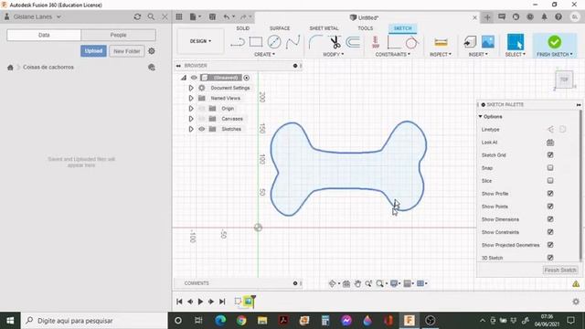Image resolution: width=585 pixels, height=329 pixels.
Task: Click the Save icon in toolbar
Action: point(212,16)
